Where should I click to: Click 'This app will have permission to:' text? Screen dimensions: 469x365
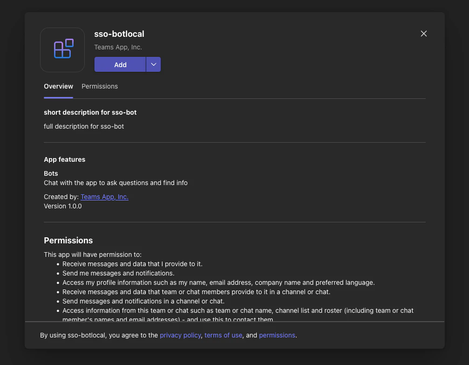pyautogui.click(x=93, y=255)
